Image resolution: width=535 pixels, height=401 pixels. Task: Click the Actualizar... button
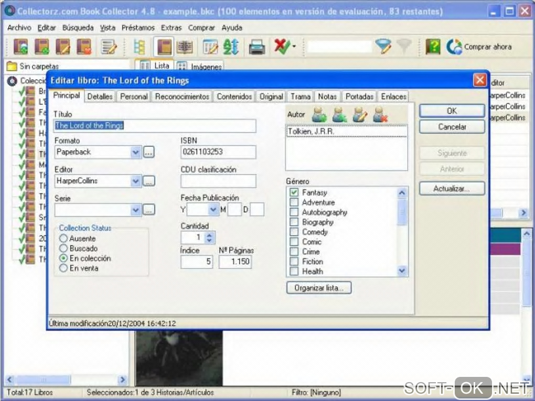(x=452, y=189)
